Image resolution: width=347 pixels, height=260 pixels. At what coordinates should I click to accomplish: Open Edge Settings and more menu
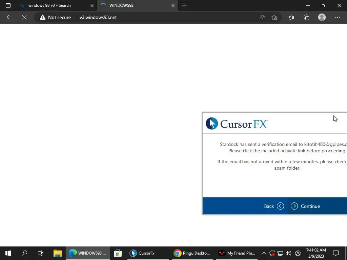point(337,17)
